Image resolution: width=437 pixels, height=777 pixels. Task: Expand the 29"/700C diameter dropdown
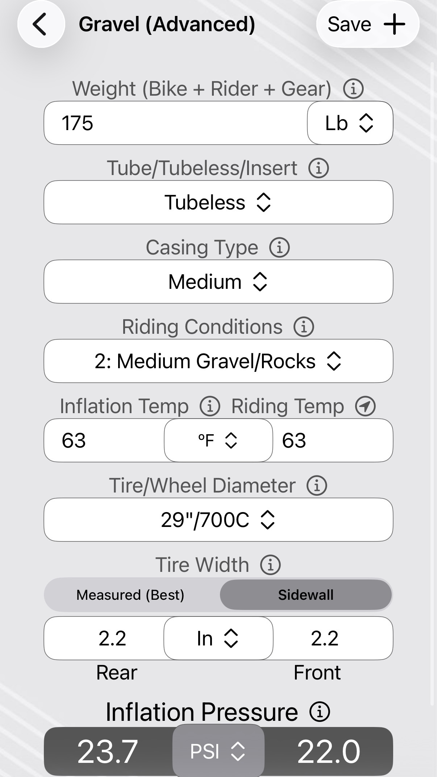(x=218, y=520)
